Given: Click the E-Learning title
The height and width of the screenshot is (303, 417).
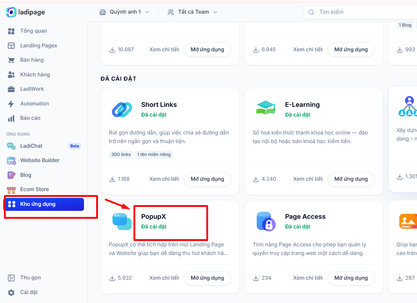Looking at the screenshot, I should (303, 105).
